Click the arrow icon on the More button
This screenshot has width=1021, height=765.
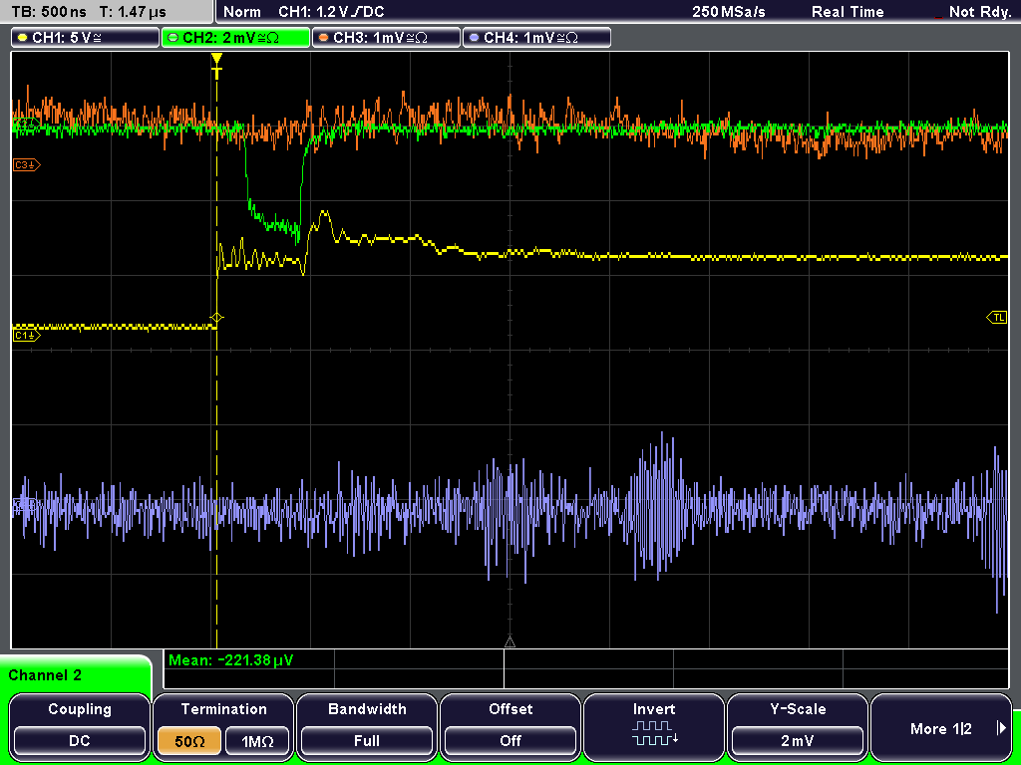pyautogui.click(x=1001, y=728)
